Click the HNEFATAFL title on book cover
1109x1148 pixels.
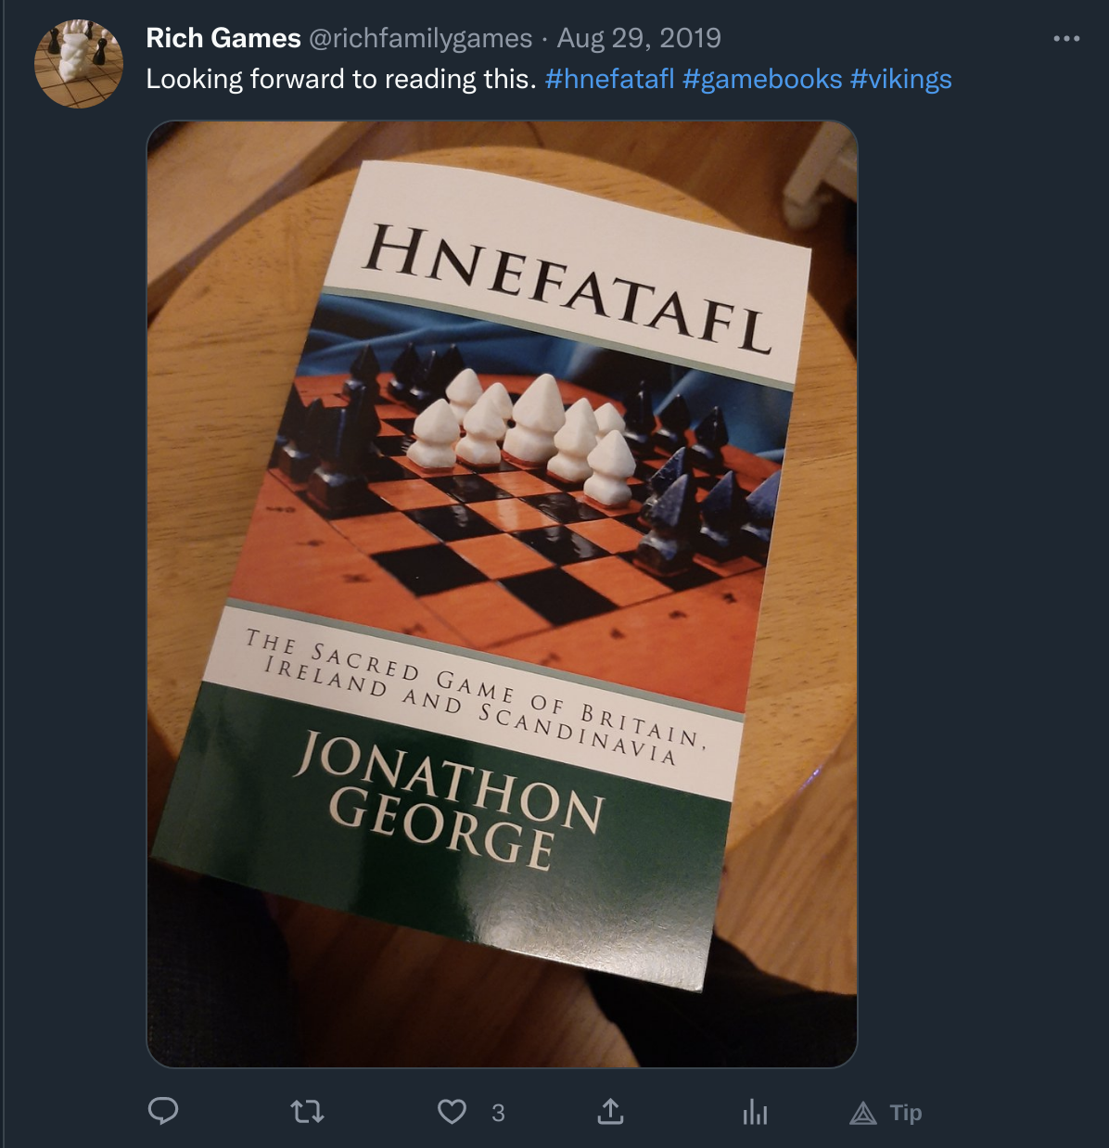[x=569, y=287]
